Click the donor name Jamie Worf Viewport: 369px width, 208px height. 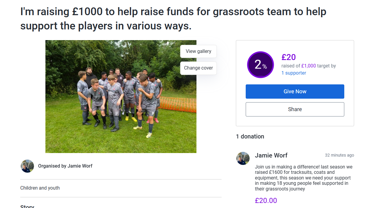(x=271, y=155)
